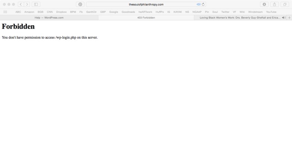Image resolution: width=292 pixels, height=165 pixels.
Task: Open the Dropbox bookmark
Action: coord(61,12)
